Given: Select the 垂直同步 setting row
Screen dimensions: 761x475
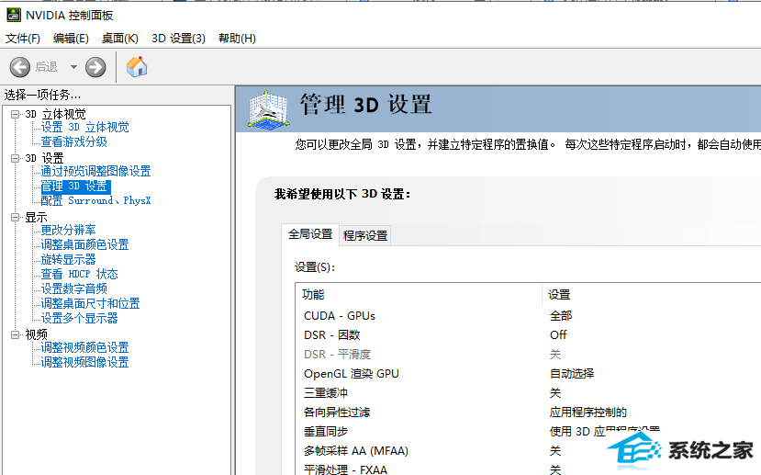Looking at the screenshot, I should pyautogui.click(x=528, y=432).
